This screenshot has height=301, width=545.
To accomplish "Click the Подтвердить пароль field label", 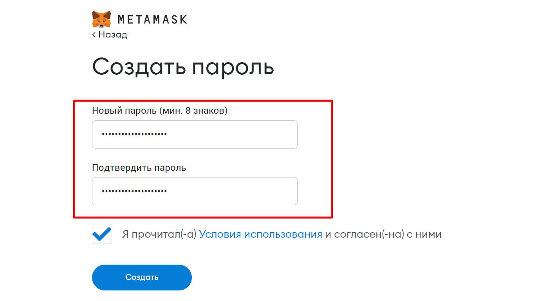I will (139, 168).
